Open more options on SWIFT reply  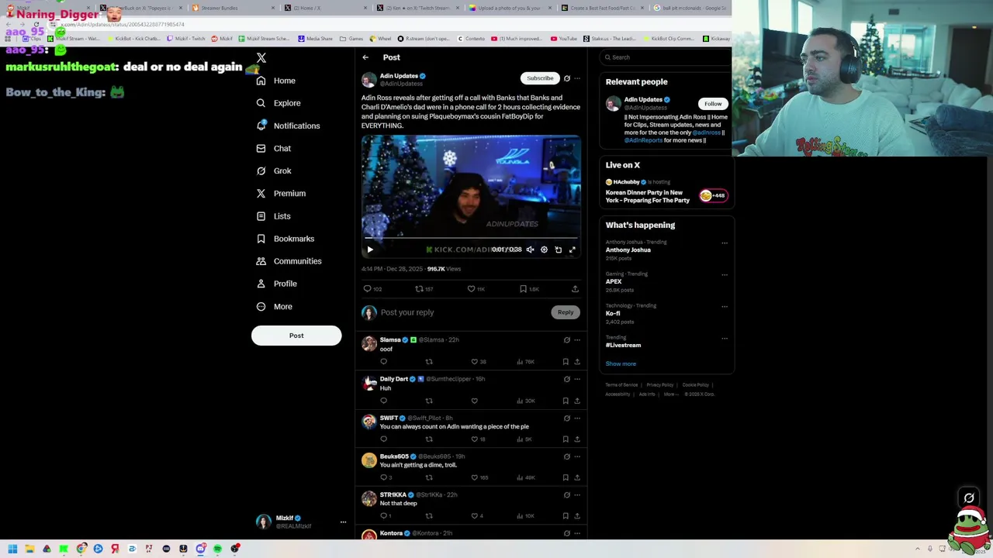[576, 418]
